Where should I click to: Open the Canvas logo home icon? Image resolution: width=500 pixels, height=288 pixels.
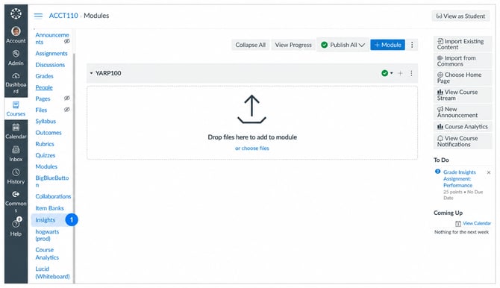[x=16, y=13]
